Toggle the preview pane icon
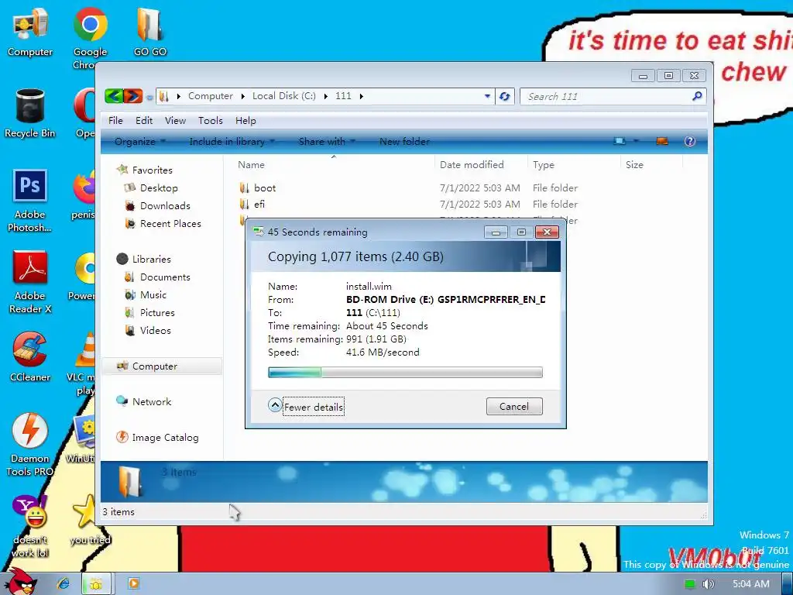This screenshot has height=595, width=793. point(662,141)
